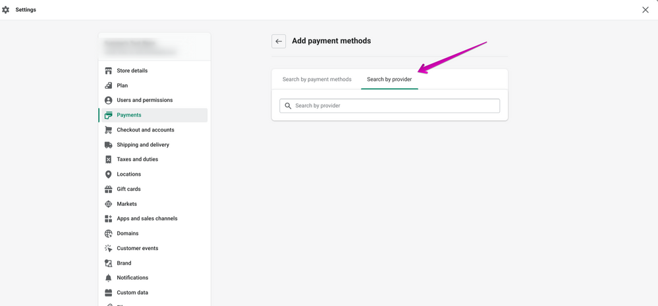
Task: Click the Gift cards icon
Action: 109,189
